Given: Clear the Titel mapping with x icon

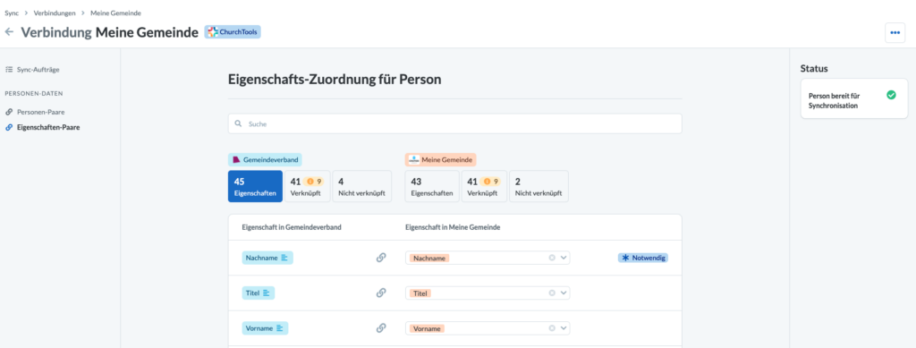Looking at the screenshot, I should (551, 293).
